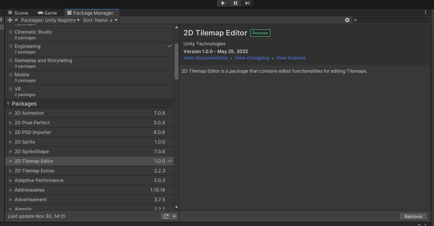Select the Cinematic Studio feature set
The width and height of the screenshot is (434, 226).
(89, 35)
